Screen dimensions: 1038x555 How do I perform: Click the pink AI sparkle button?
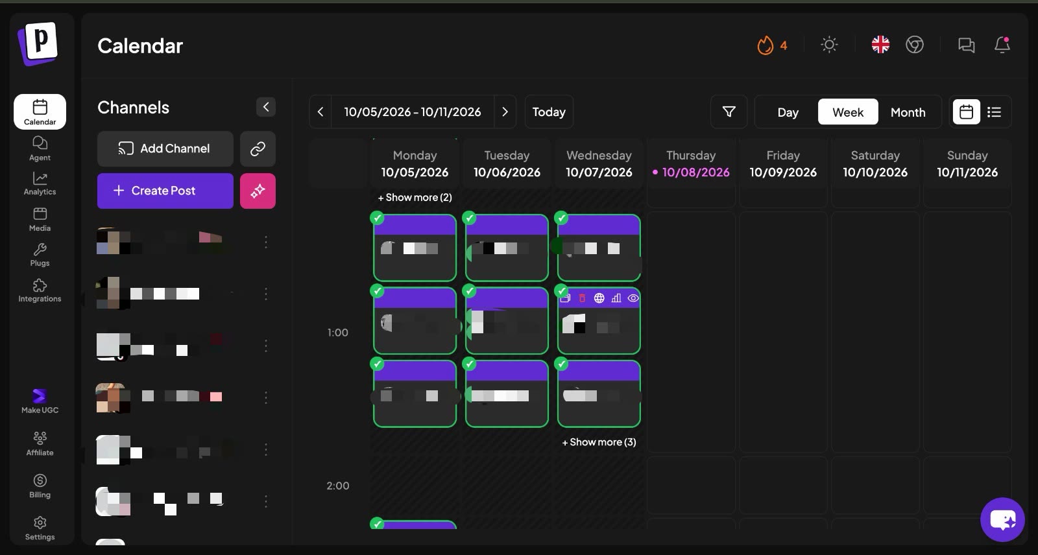point(258,191)
